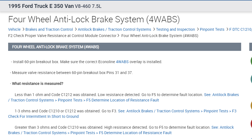The height and width of the screenshot is (139, 252).
Task: Click the teal circle icon at right edge
Action: point(251,79)
